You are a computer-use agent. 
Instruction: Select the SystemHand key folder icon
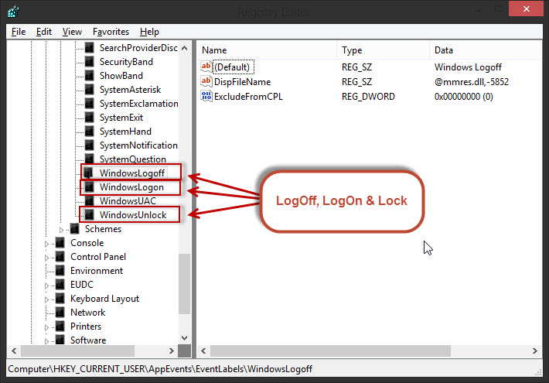click(x=90, y=132)
